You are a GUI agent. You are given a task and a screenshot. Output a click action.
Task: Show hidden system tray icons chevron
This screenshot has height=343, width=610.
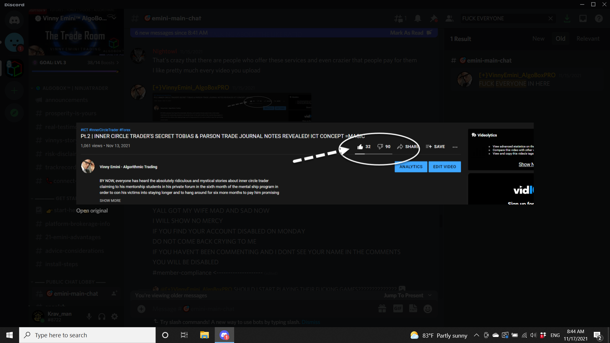[x=476, y=335]
